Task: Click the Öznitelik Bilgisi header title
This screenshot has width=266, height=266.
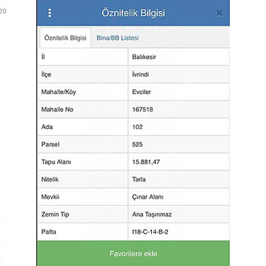Action: pos(133,13)
